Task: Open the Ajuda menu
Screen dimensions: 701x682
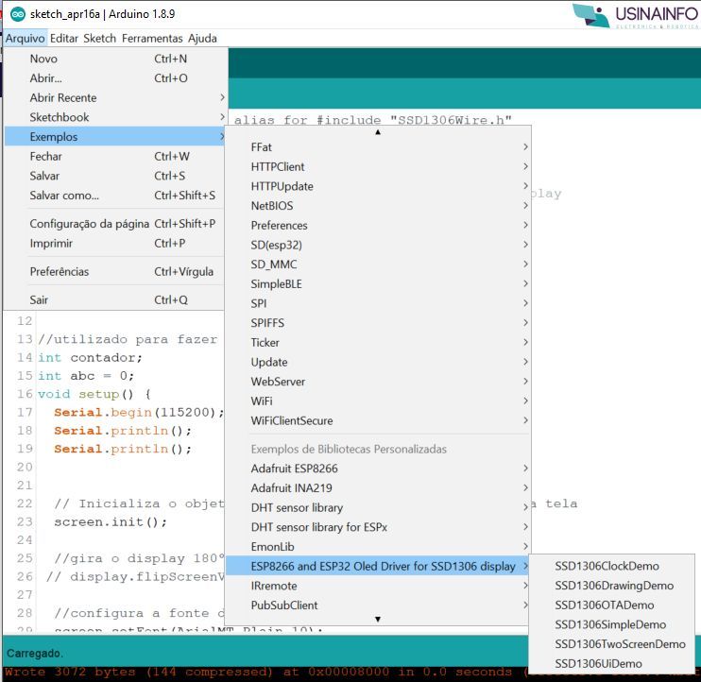Action: [202, 39]
